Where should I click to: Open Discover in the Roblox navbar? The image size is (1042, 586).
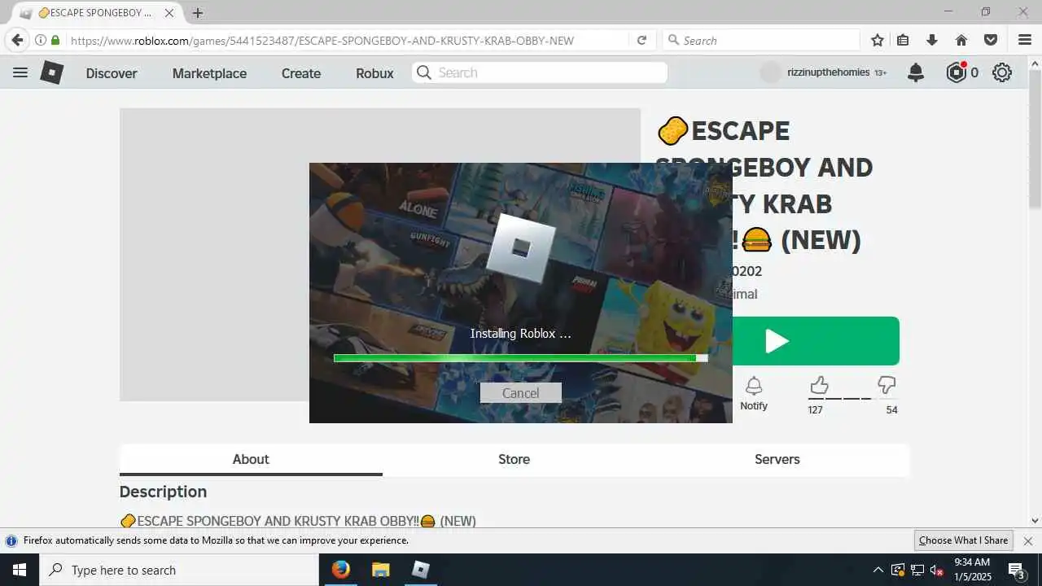[112, 73]
